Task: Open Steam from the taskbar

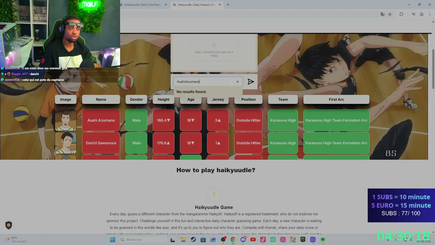Action: point(193,240)
